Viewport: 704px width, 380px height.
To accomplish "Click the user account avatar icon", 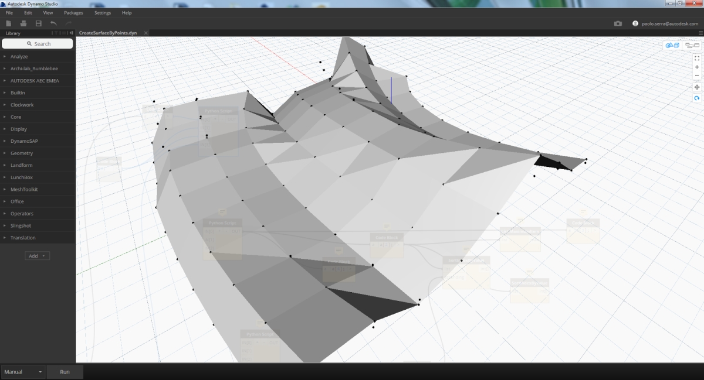I will pyautogui.click(x=635, y=23).
